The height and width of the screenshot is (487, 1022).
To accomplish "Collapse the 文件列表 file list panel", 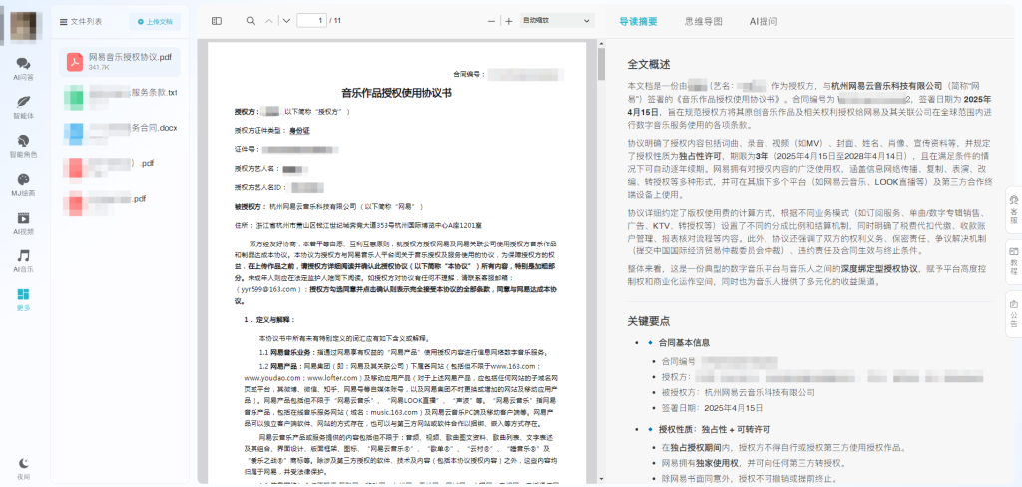I will click(64, 20).
